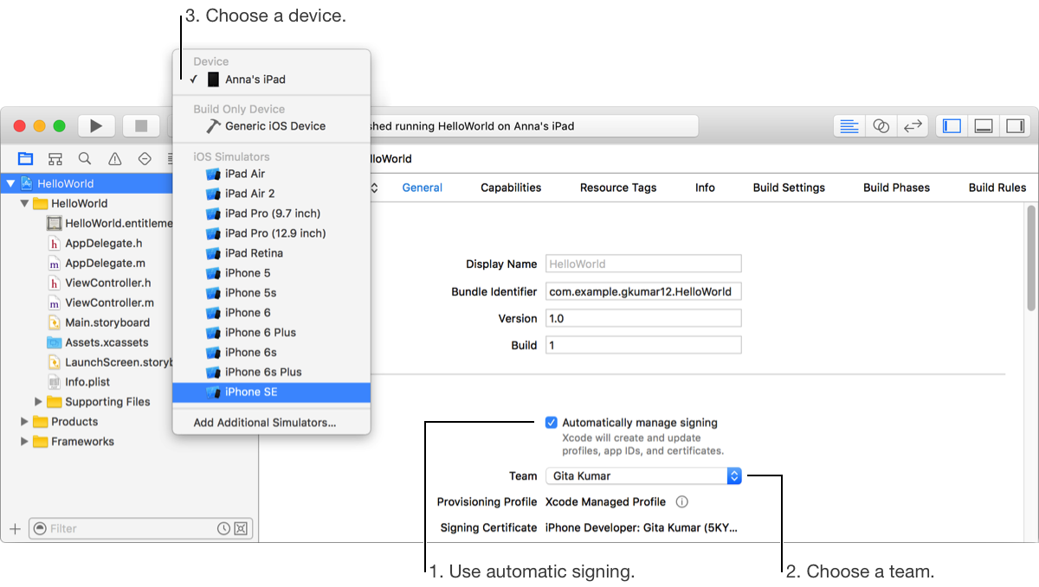Expand the Supporting Files folder
This screenshot has width=1039, height=587.
coord(38,402)
